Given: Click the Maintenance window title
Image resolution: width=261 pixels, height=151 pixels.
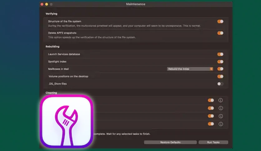Looking at the screenshot, I should coord(135,4).
